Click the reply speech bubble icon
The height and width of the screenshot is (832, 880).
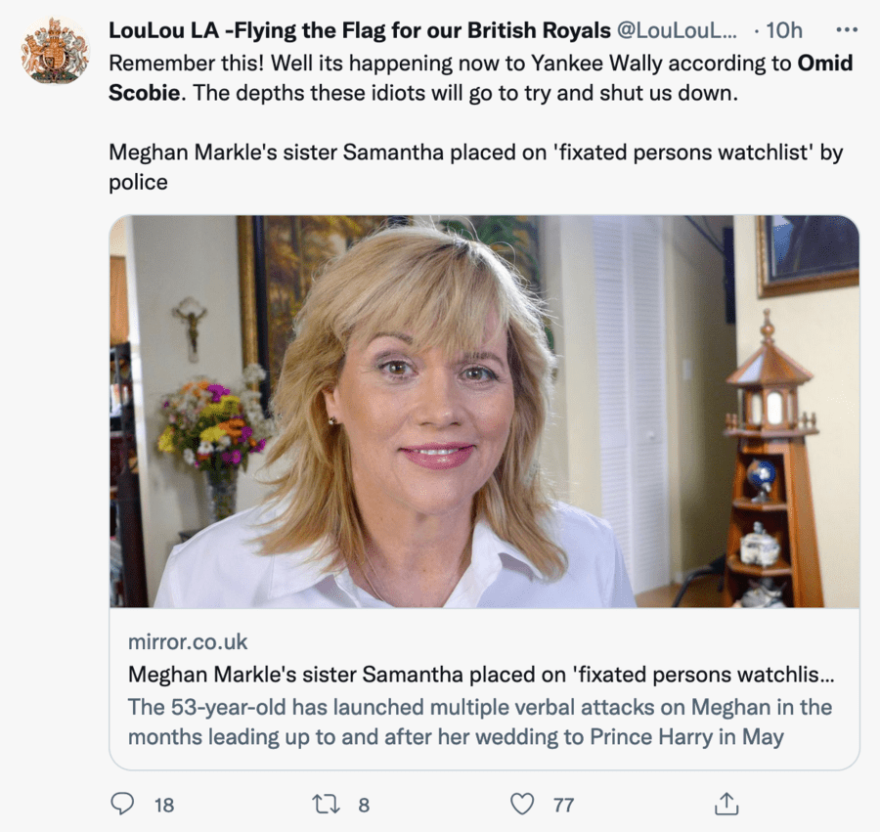tap(122, 804)
